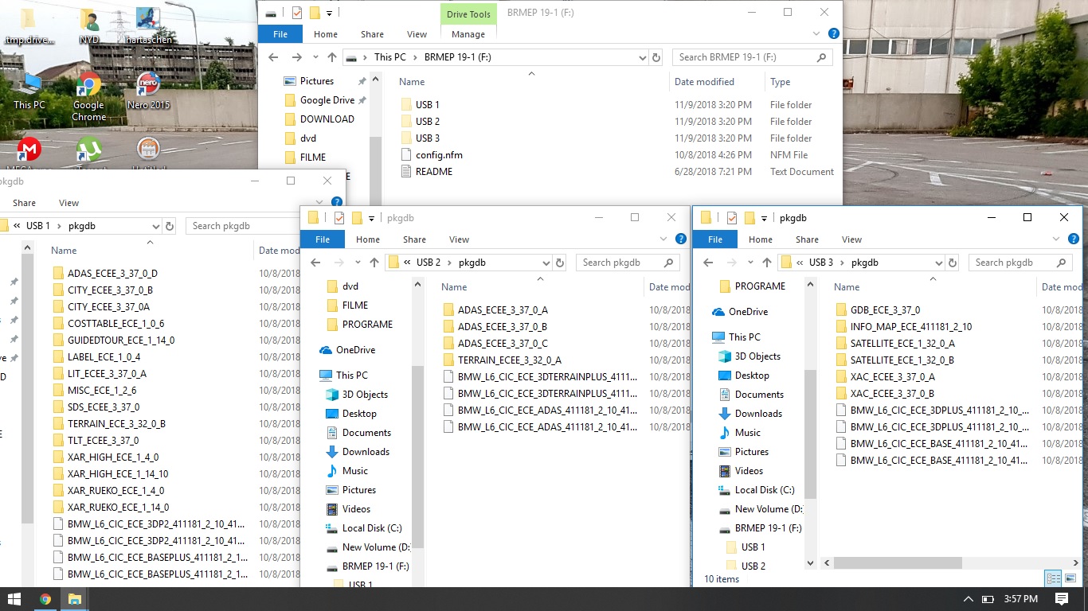Sort USB 2 files by Name column

click(454, 287)
